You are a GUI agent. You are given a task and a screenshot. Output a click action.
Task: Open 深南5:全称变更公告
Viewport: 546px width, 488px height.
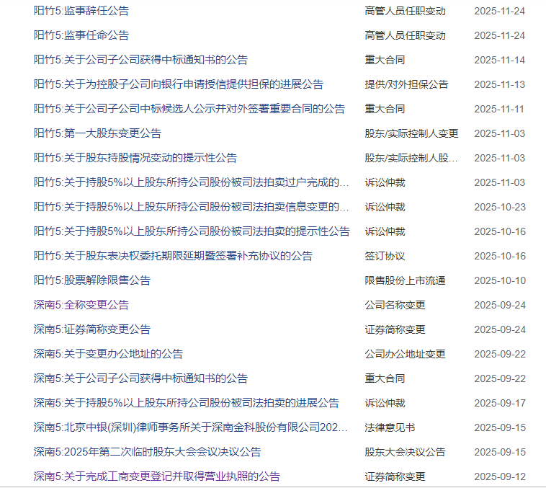coord(81,305)
